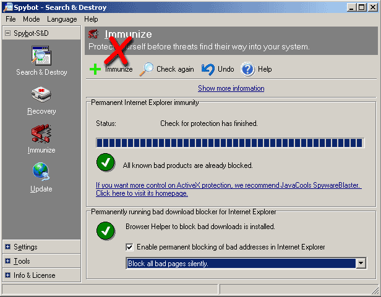Open the Recovery section icon
This screenshot has height=297, width=381.
click(41, 96)
